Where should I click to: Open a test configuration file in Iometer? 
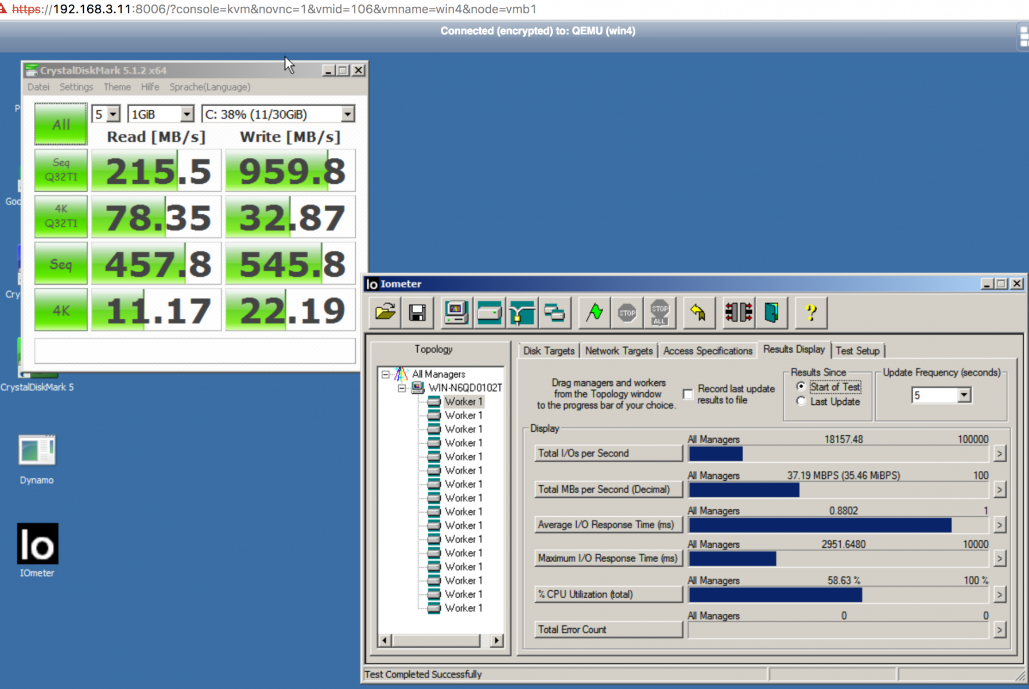[385, 313]
